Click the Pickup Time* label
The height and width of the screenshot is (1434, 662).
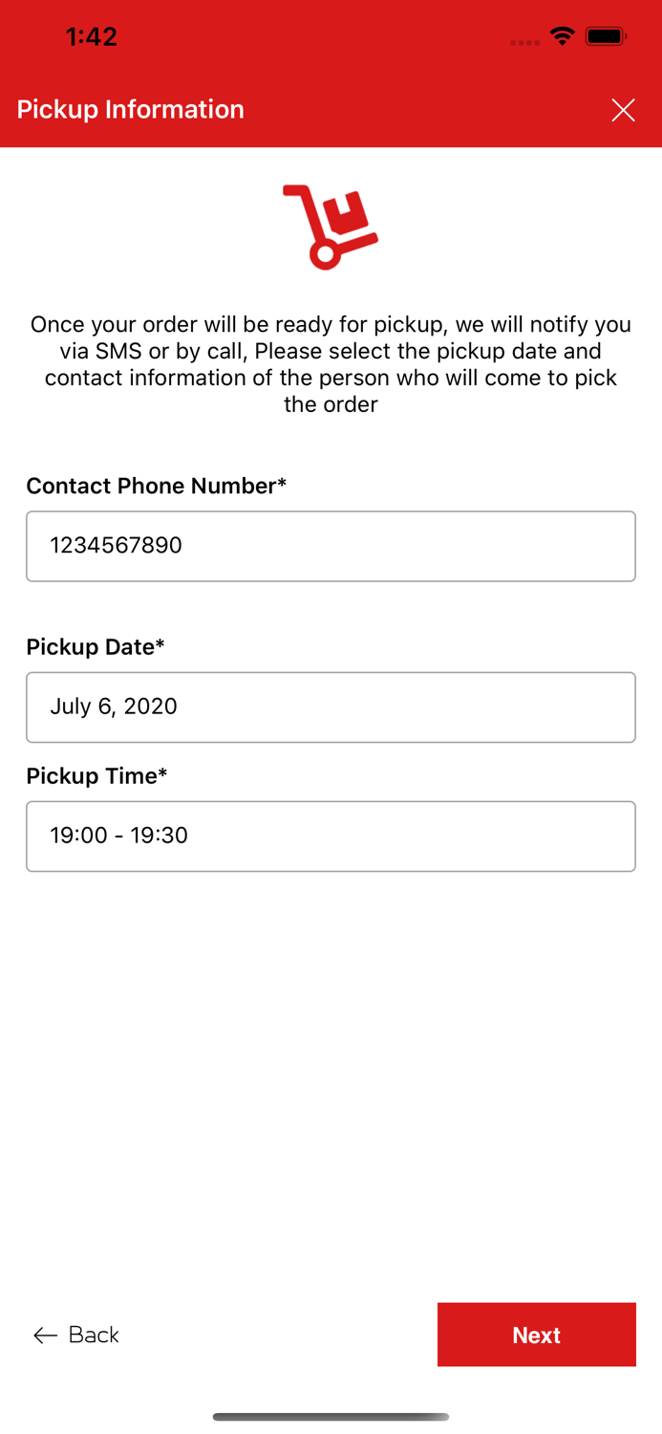(x=96, y=775)
